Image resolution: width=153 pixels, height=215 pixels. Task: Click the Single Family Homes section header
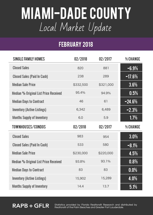click(x=29, y=59)
